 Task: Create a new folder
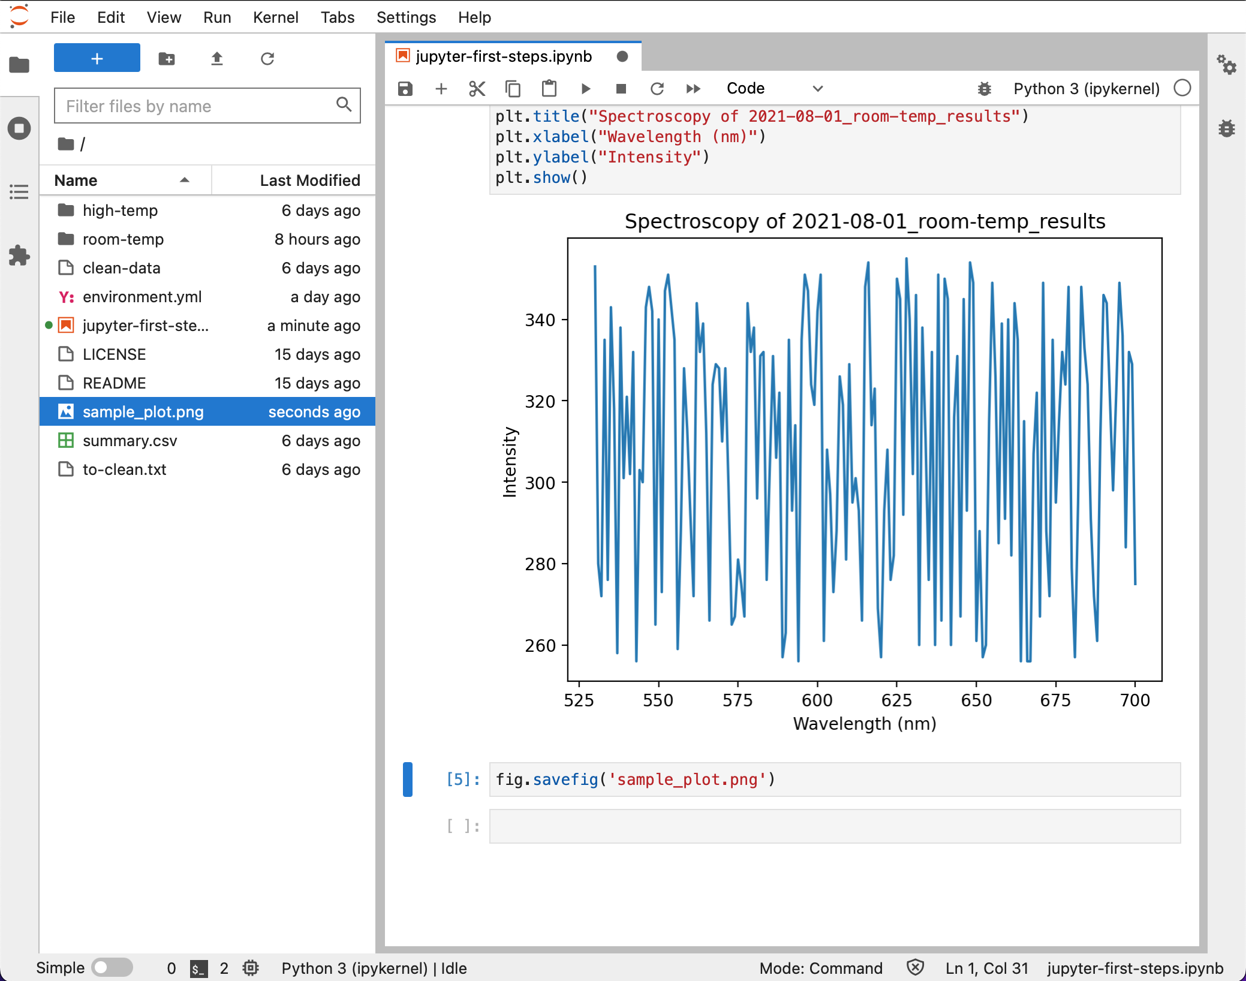tap(167, 58)
